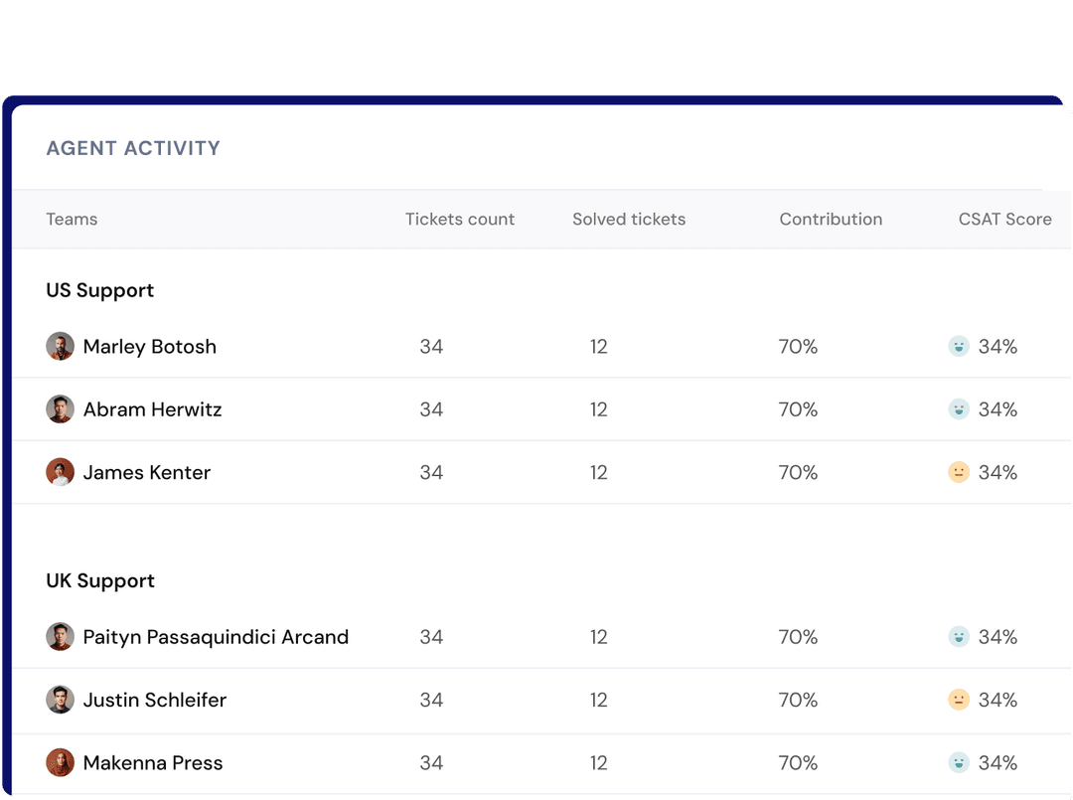The height and width of the screenshot is (800, 1073).
Task: Sort by the CSAT Score column
Action: [x=1005, y=219]
